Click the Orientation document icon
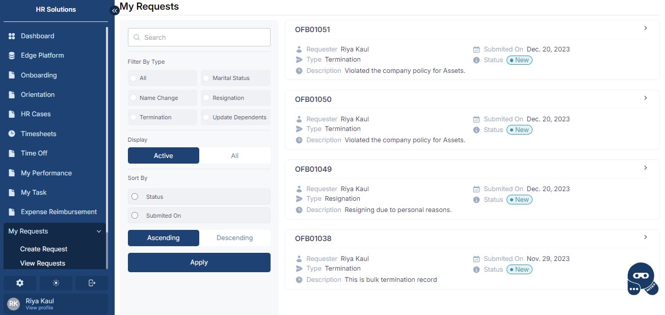 pos(12,95)
